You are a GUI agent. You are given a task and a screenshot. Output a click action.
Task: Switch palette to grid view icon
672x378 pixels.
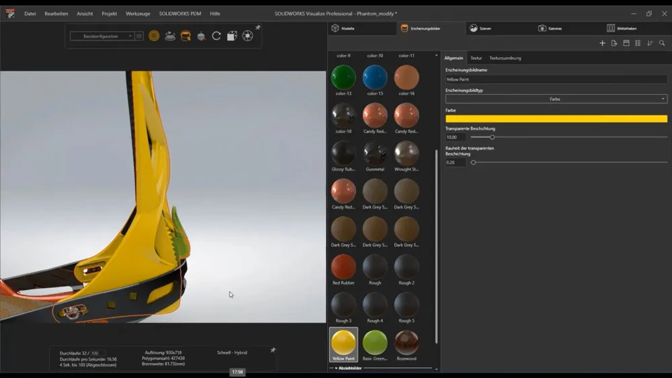pos(638,43)
